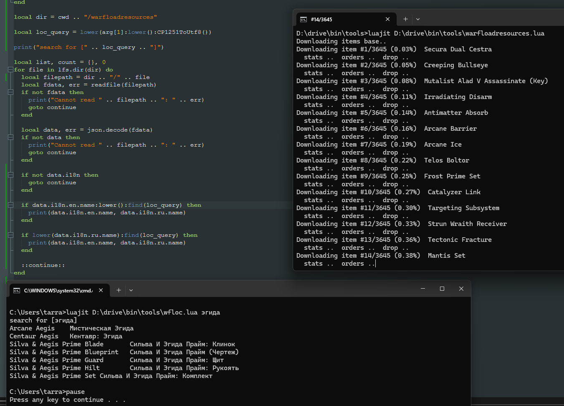Collapse the 'for file in lfs.dir(dir)' loop
This screenshot has height=406, width=564.
[10, 70]
